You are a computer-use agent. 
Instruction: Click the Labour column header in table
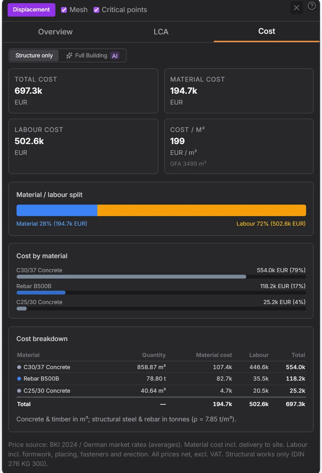pos(259,355)
